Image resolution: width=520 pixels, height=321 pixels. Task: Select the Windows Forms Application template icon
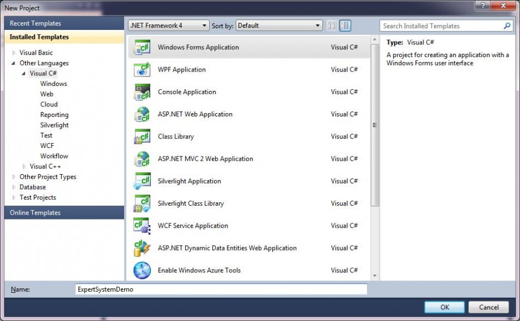pos(142,47)
